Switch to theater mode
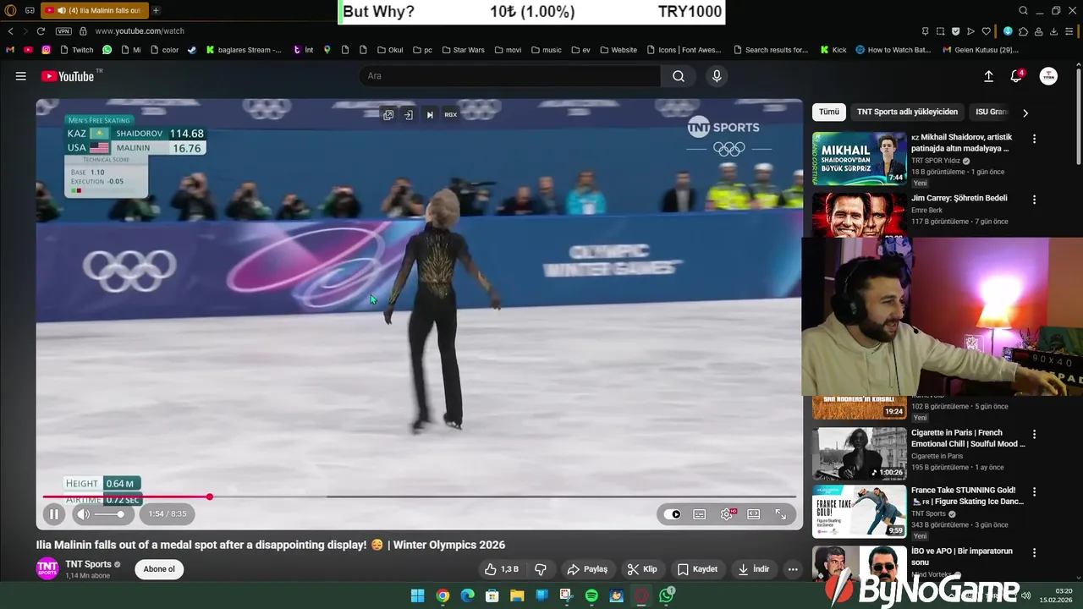 point(753,513)
